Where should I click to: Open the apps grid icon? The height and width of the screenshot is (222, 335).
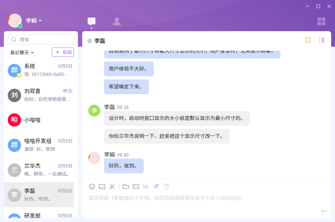pos(321,21)
